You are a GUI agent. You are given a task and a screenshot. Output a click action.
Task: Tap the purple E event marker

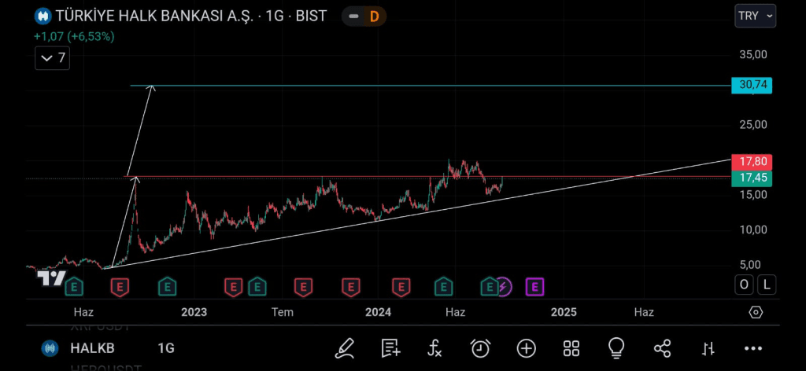pos(534,287)
